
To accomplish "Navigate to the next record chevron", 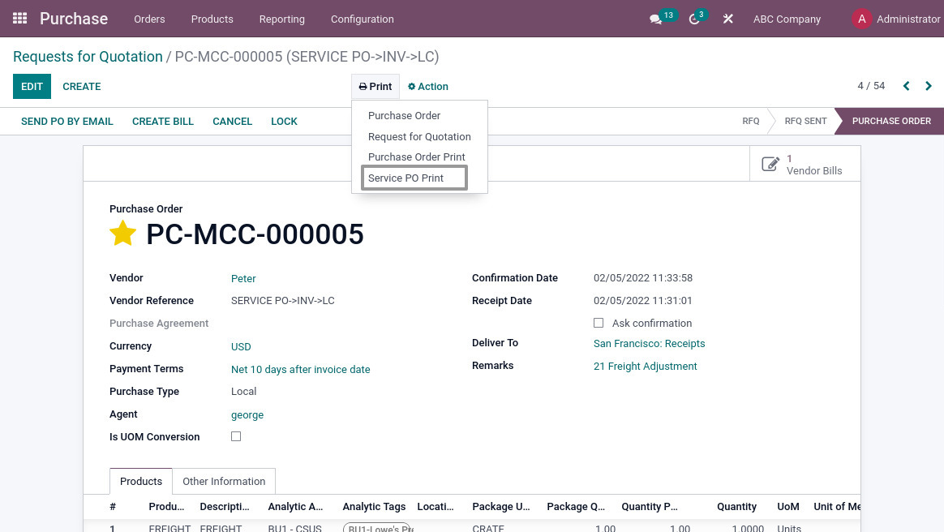I will click(928, 86).
